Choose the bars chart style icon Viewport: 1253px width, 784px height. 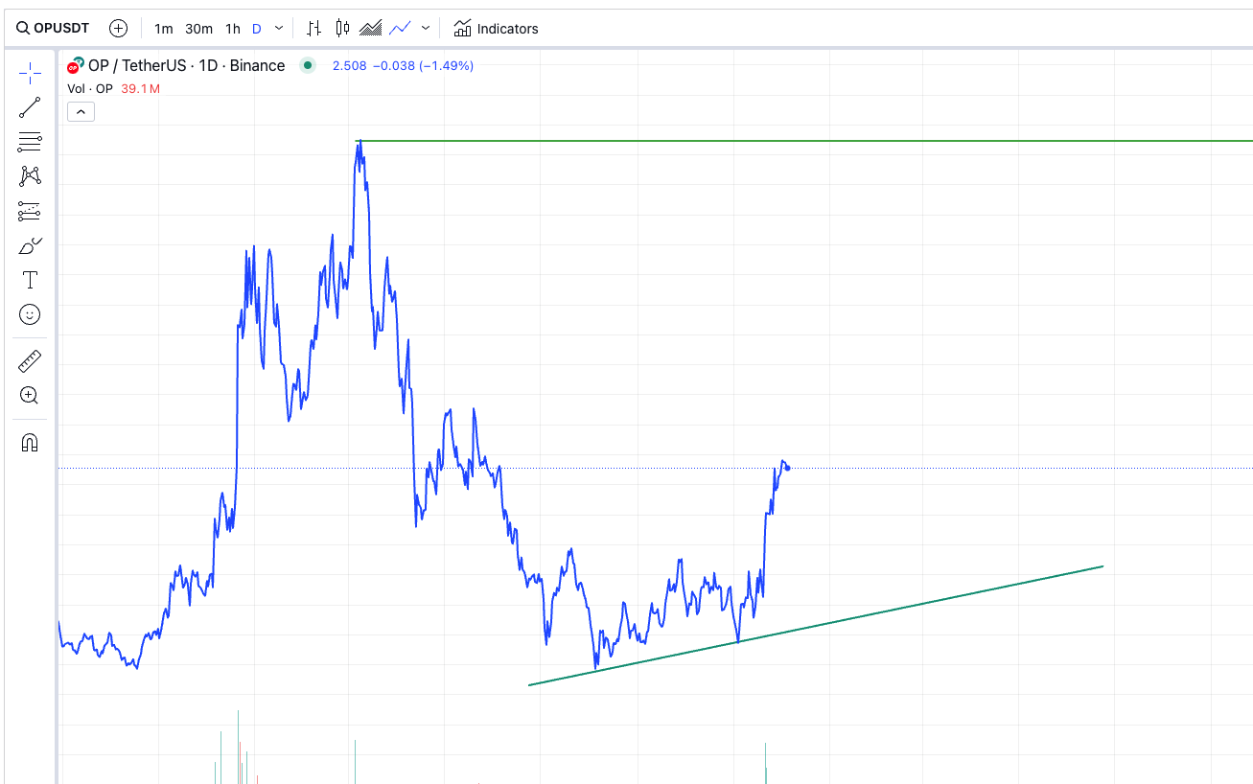point(314,29)
